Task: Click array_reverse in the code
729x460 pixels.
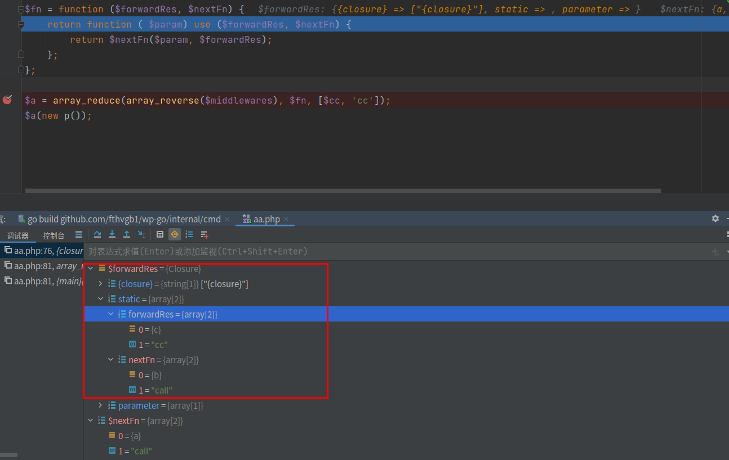Action: [x=162, y=100]
